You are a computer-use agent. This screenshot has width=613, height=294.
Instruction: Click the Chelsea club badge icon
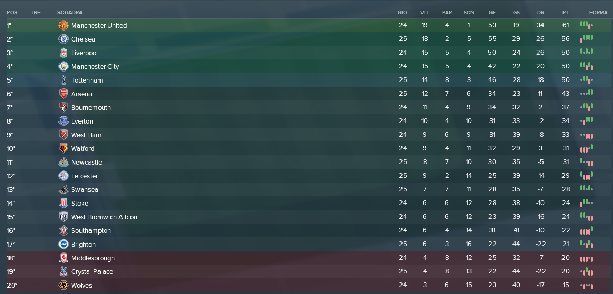pos(63,39)
